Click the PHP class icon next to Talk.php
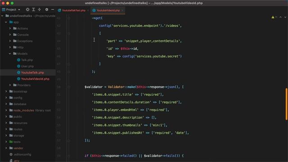Screen dimensions: 288x162 point(18,60)
